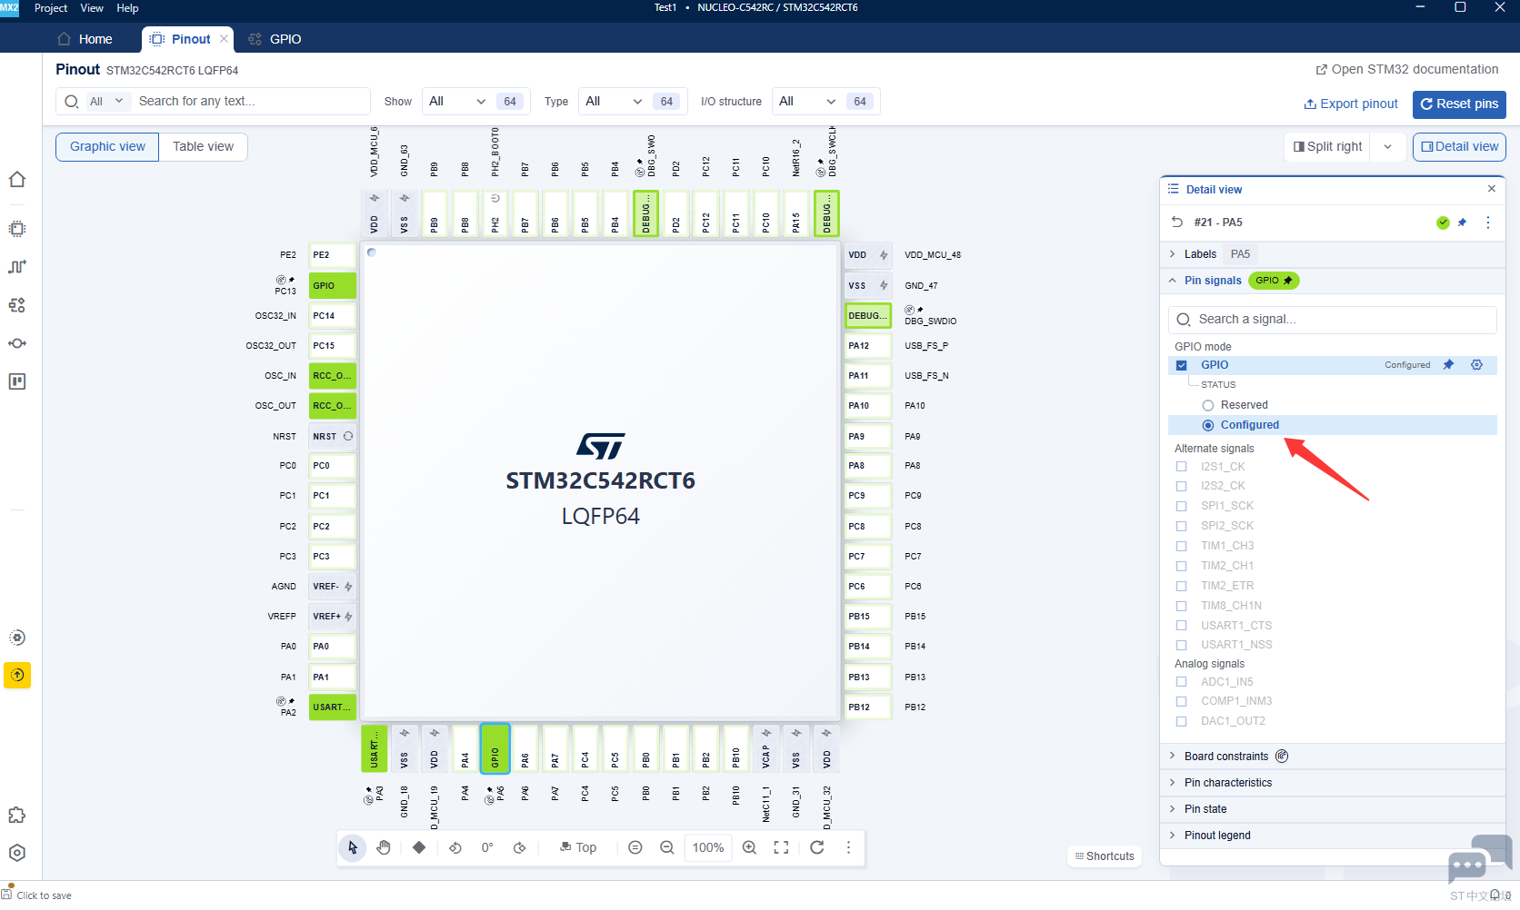Open the settings gear in sidebar
The height and width of the screenshot is (910, 1520).
click(17, 853)
